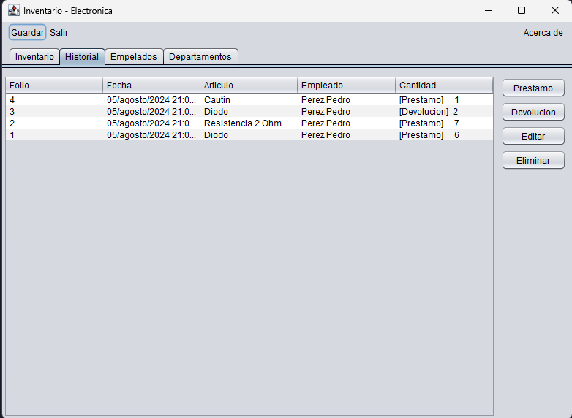This screenshot has width=572, height=418.
Task: Select the Historial tab
Action: 82,56
